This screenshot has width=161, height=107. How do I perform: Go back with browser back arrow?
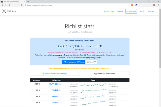(x=3, y=5)
